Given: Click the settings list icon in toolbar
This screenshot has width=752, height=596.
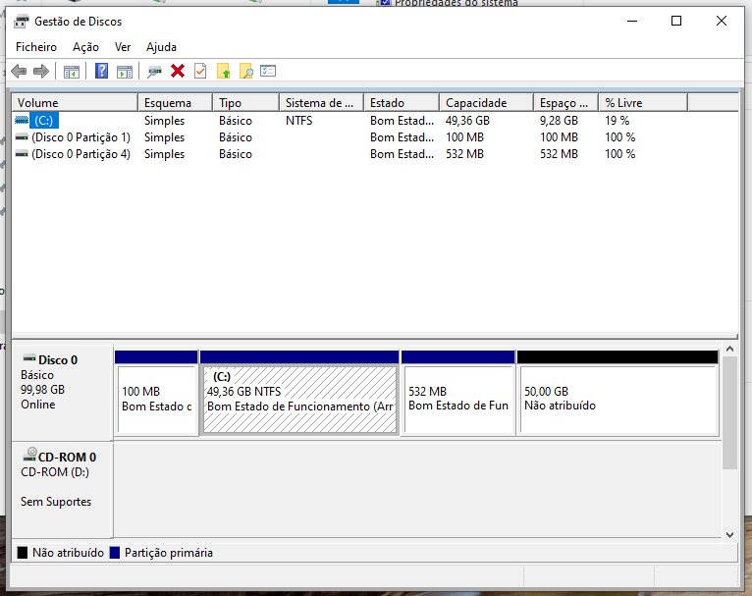Looking at the screenshot, I should [x=268, y=71].
